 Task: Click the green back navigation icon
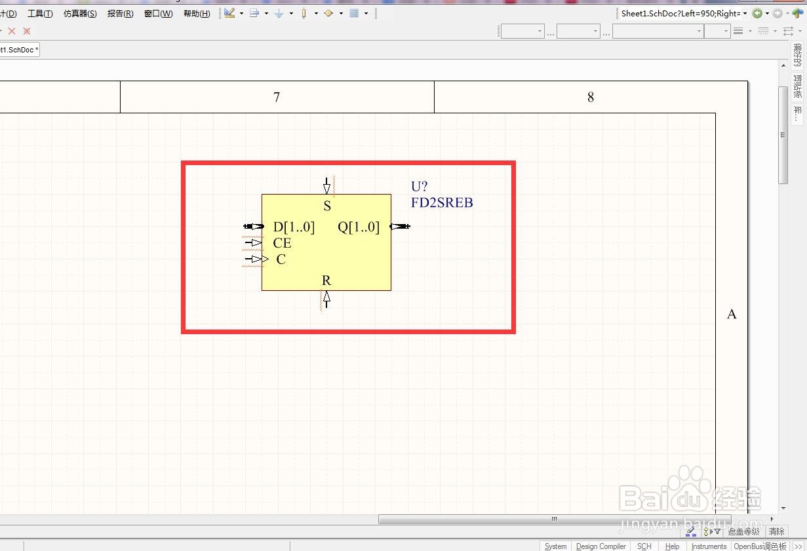click(x=757, y=13)
